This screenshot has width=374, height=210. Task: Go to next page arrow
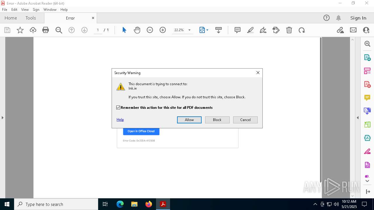click(x=84, y=30)
